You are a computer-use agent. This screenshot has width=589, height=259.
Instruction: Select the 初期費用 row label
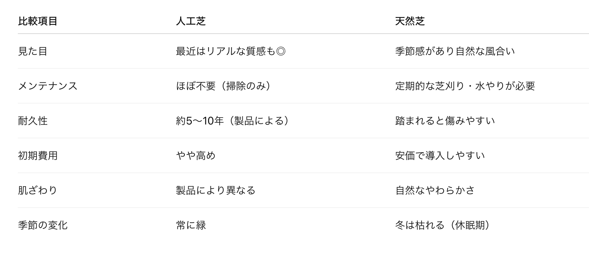(x=38, y=155)
